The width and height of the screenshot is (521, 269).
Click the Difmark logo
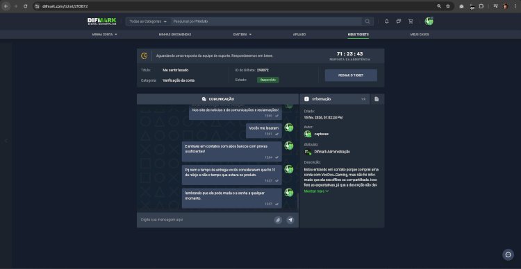click(x=101, y=21)
